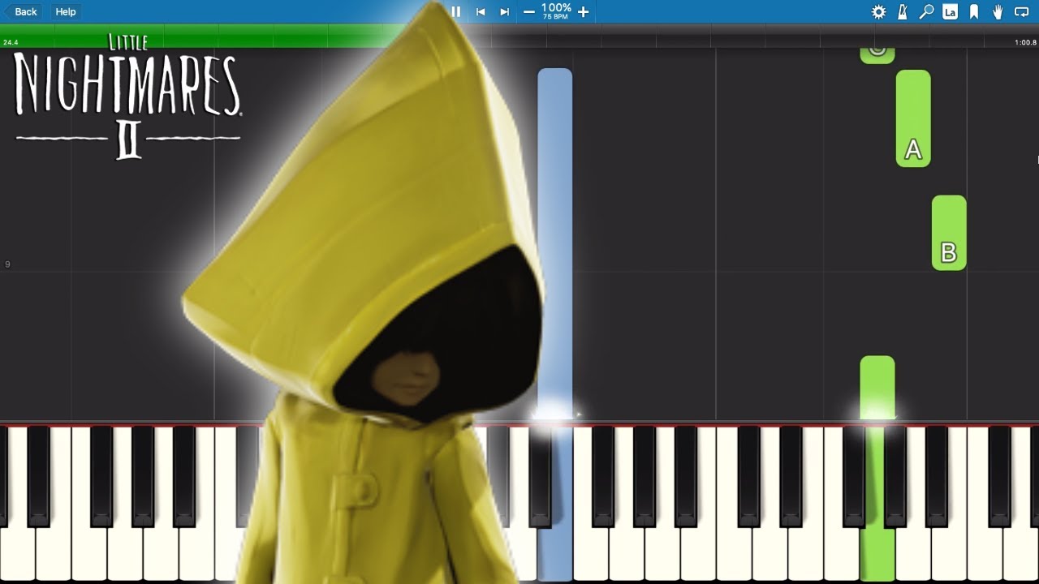Increase playback speed with plus button
Screen dimensions: 1039x584
coord(583,11)
